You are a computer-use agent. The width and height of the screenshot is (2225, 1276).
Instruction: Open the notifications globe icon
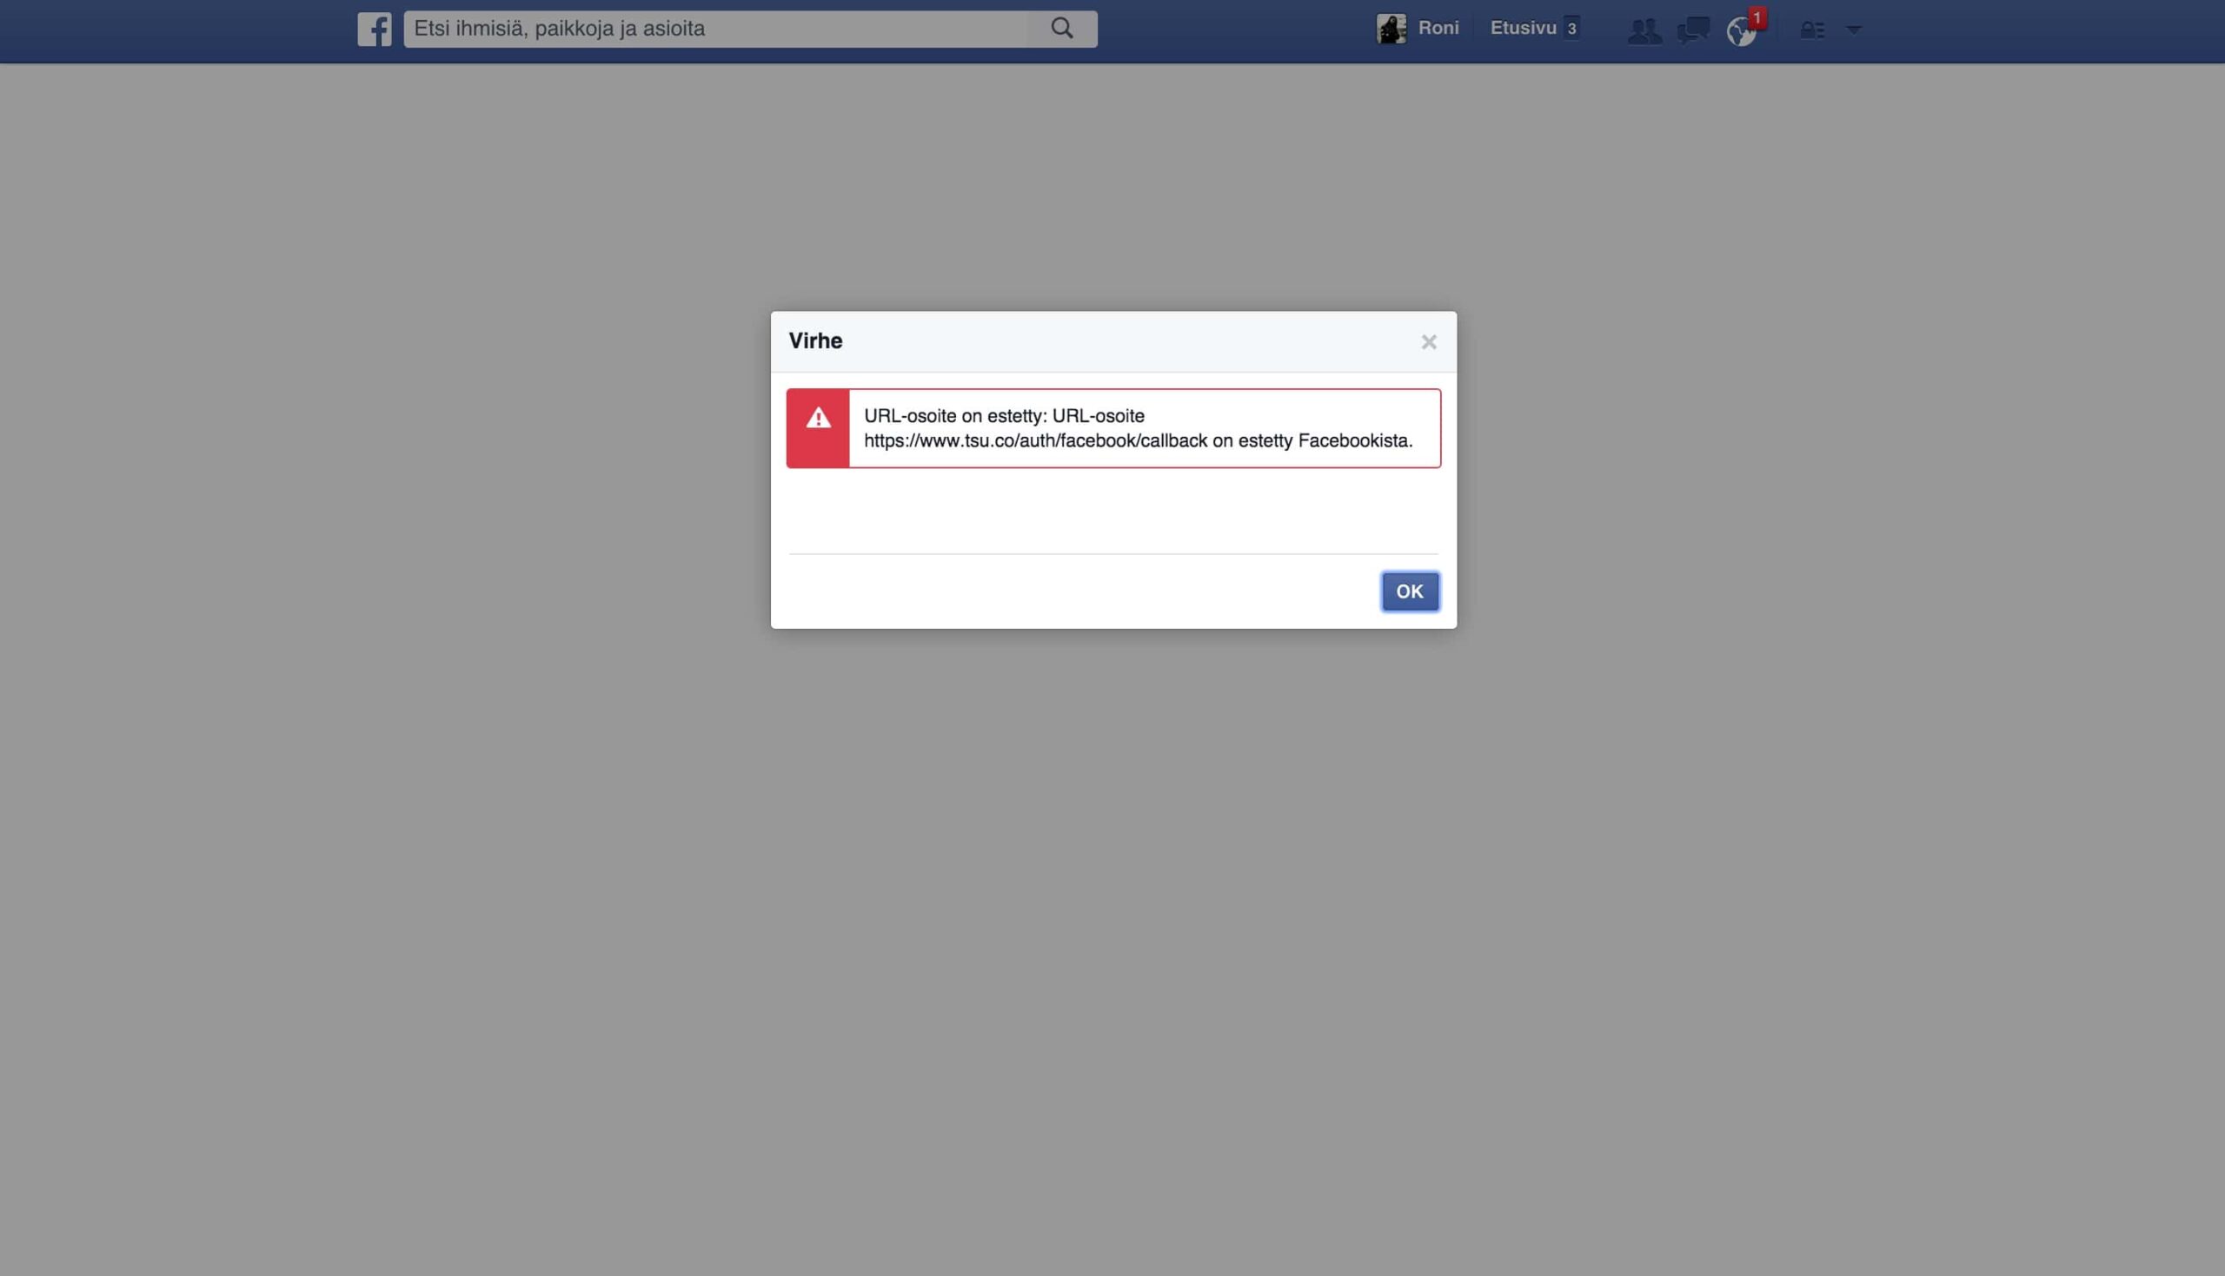[1740, 32]
